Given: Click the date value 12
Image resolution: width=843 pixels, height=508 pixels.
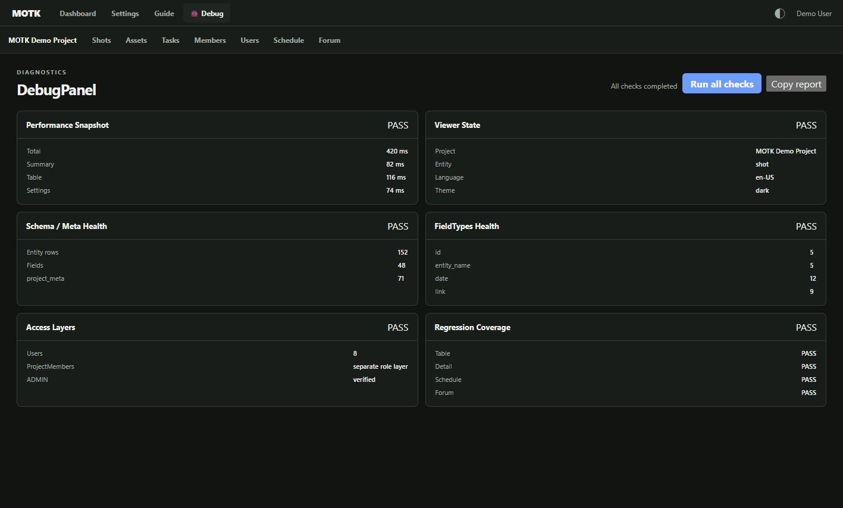Looking at the screenshot, I should pos(813,278).
